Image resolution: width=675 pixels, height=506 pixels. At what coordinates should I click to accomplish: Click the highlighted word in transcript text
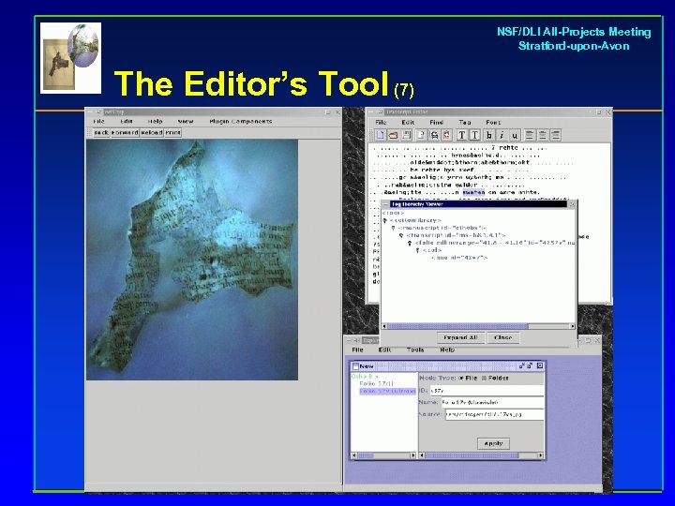coord(473,192)
